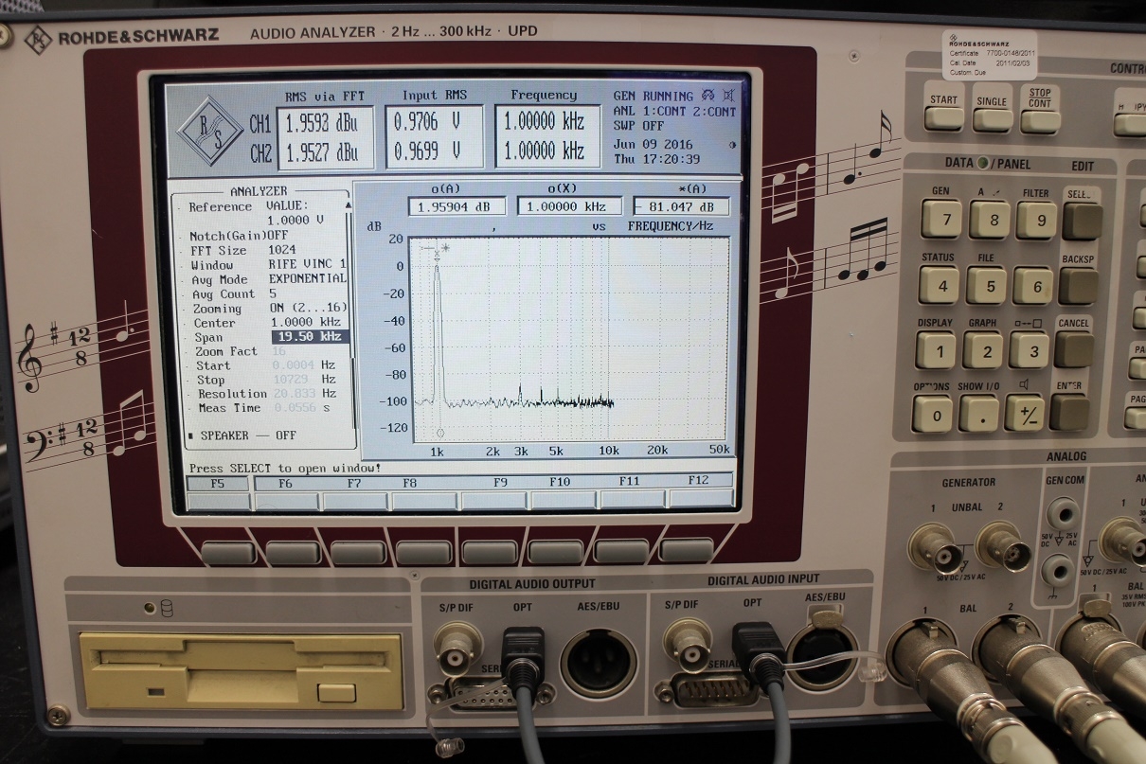Screen dimensions: 1146x764
Task: Tap the GRAPH key numbered 2
Action: [x=983, y=350]
